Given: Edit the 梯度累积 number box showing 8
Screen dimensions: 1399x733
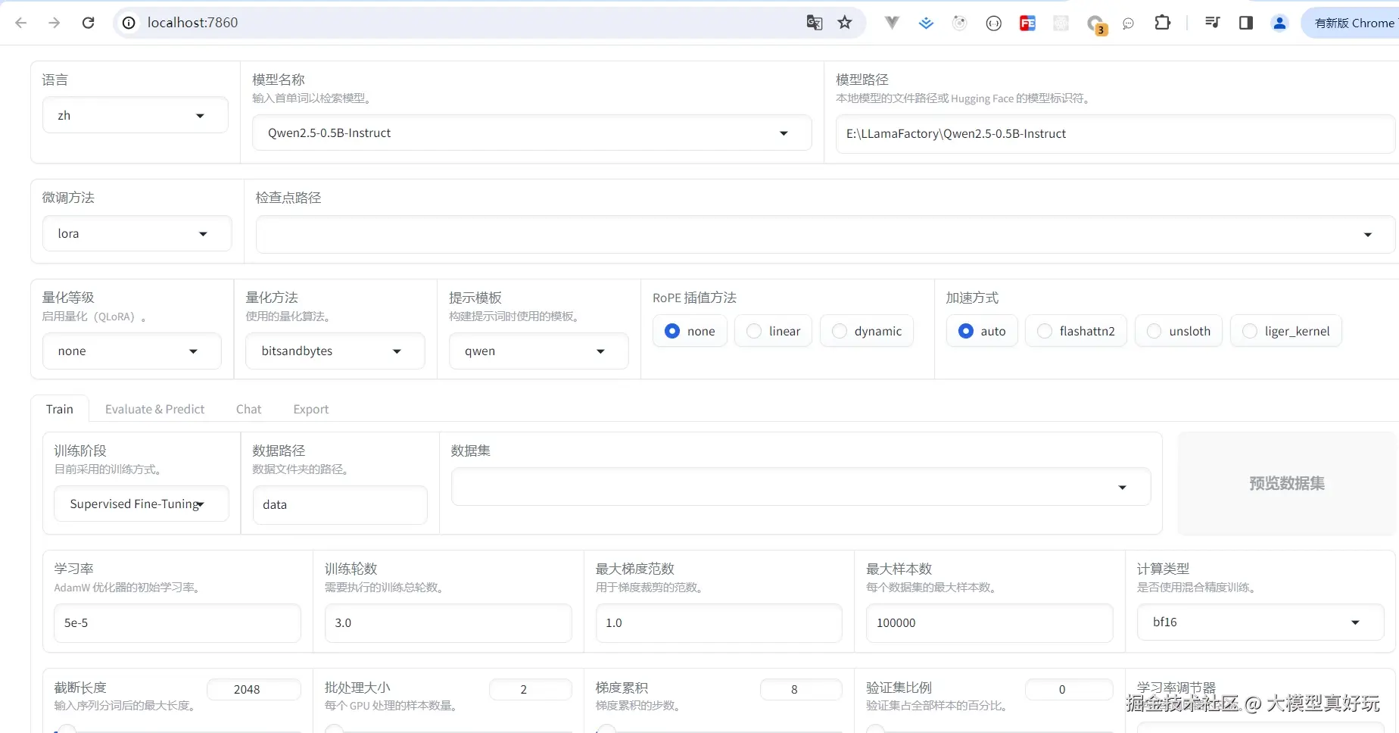Looking at the screenshot, I should click(x=801, y=689).
